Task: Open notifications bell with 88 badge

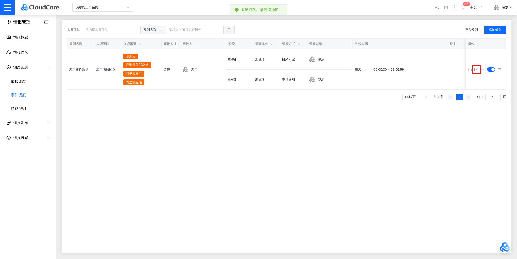Action: 463,7
